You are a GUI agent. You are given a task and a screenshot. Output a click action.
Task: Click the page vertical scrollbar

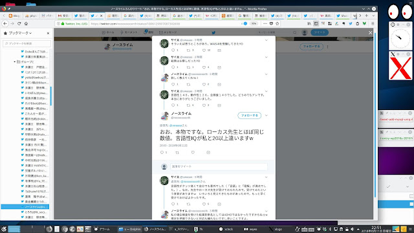tap(375, 115)
